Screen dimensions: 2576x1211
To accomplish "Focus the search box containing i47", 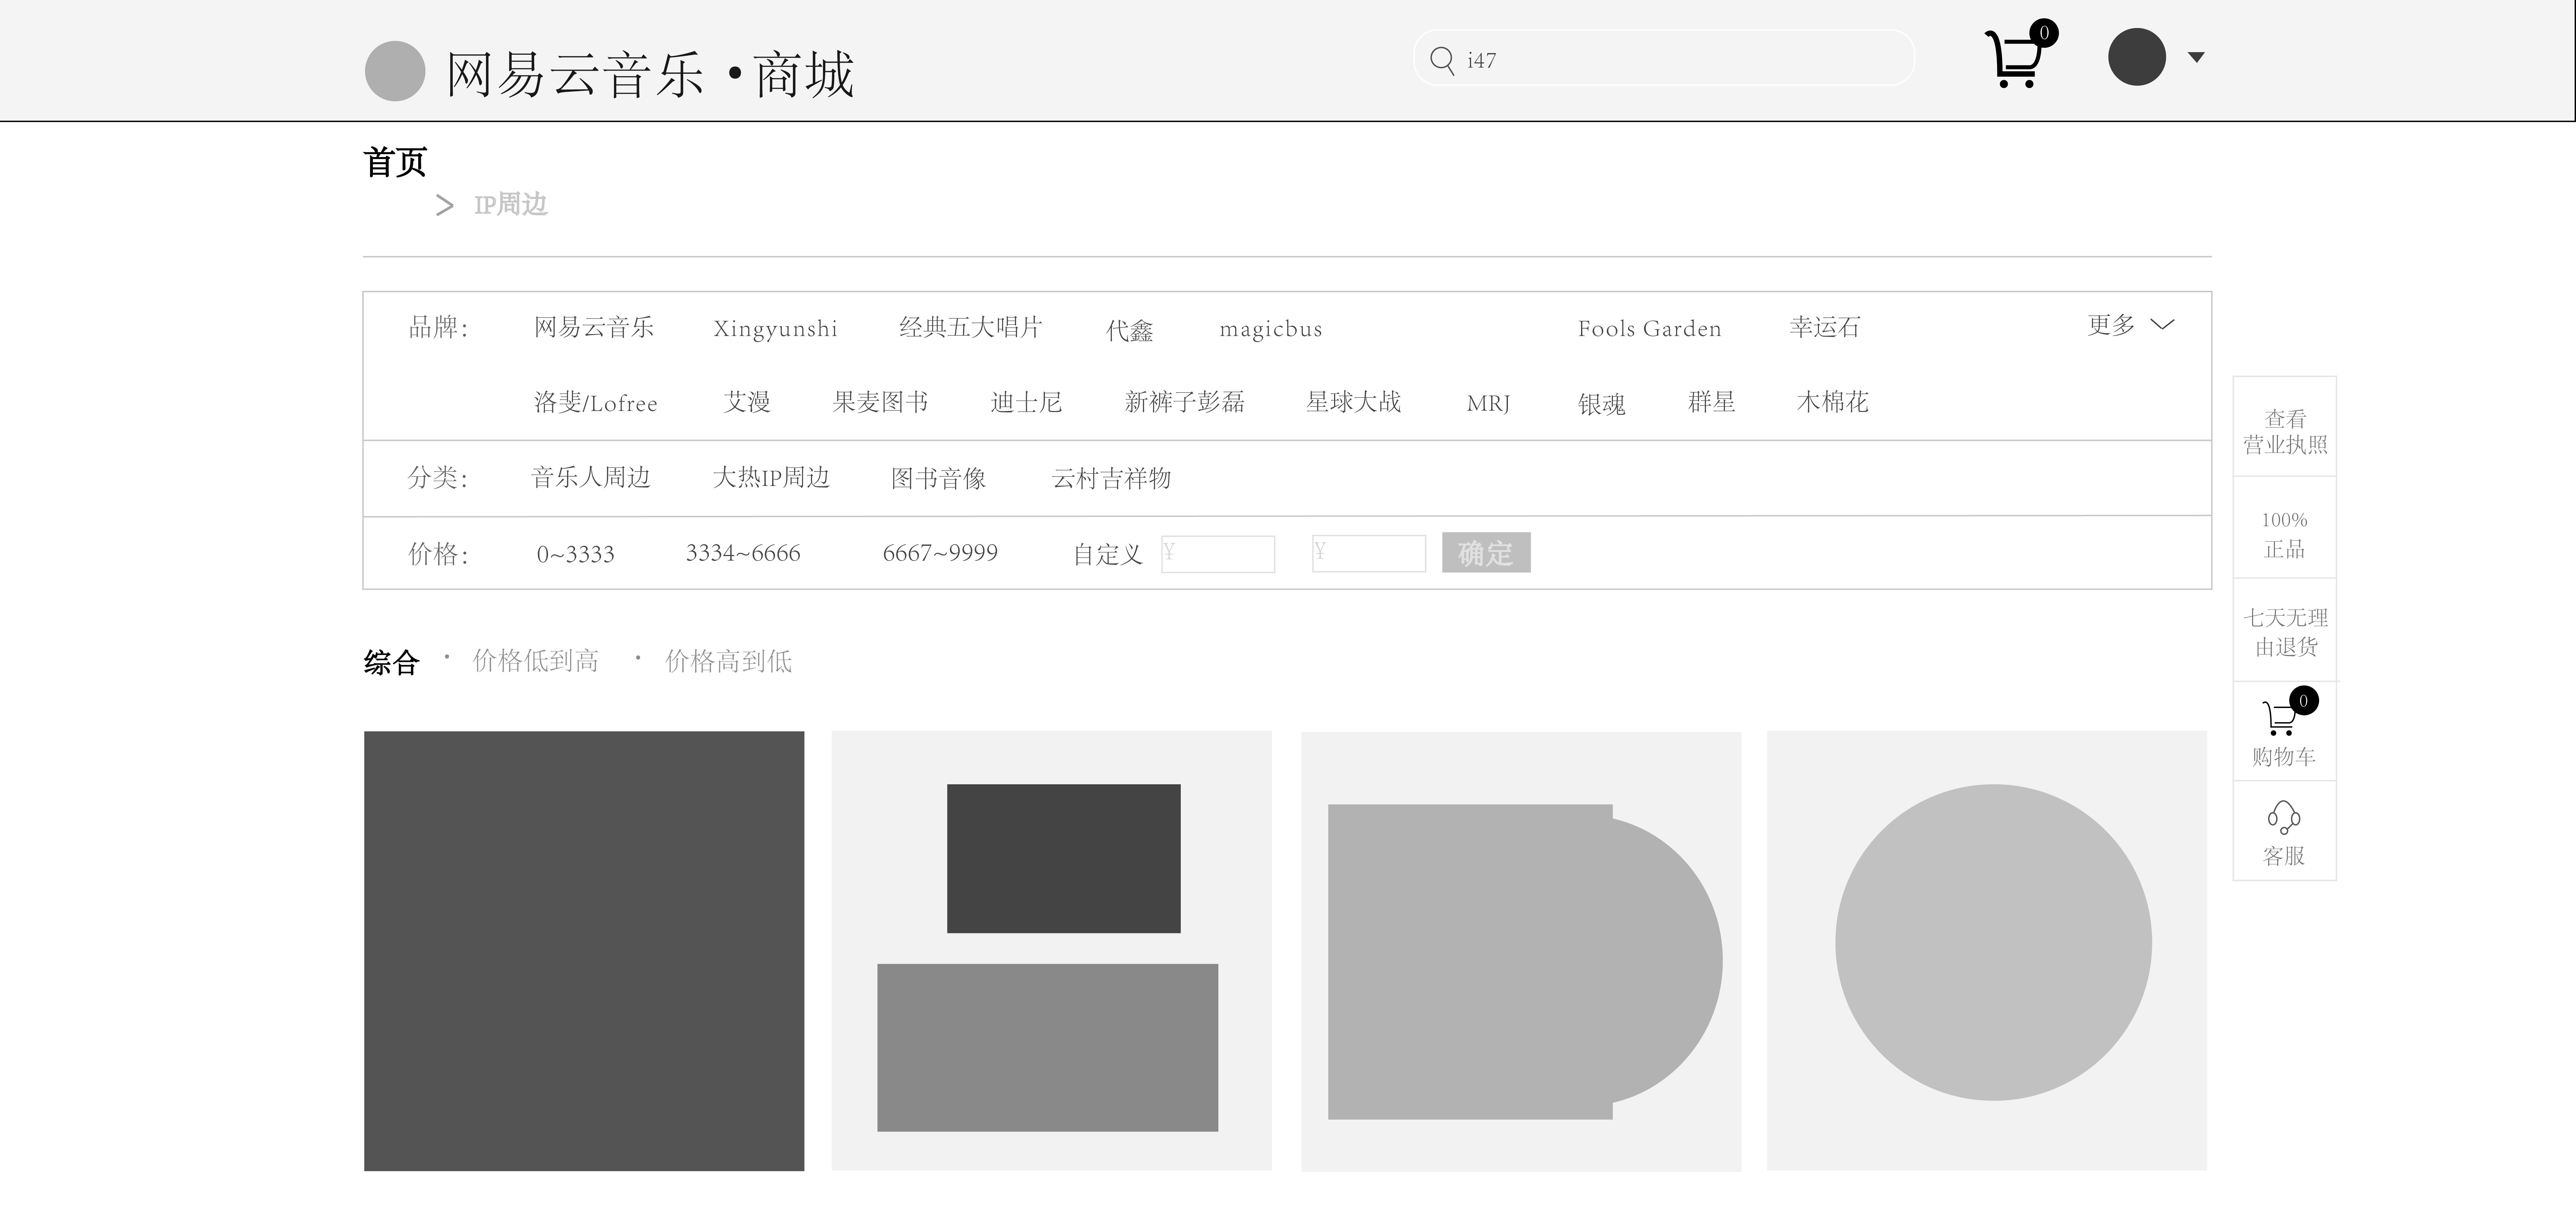I will pyautogui.click(x=1664, y=58).
